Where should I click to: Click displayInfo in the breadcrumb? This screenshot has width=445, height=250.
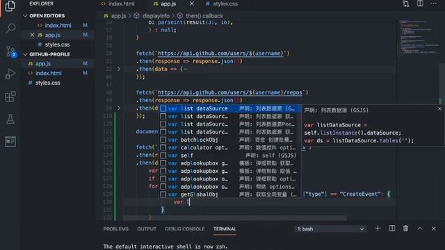pos(156,16)
